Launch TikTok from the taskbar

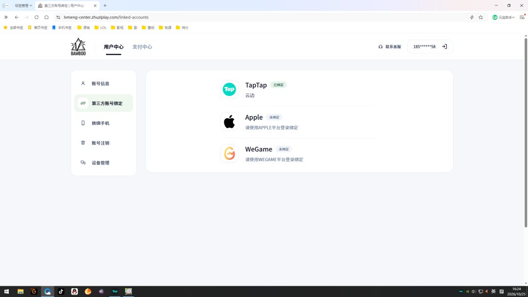(x=61, y=292)
